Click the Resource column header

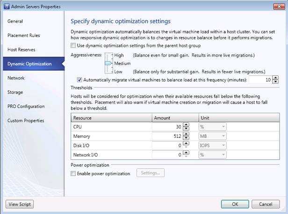(x=111, y=118)
